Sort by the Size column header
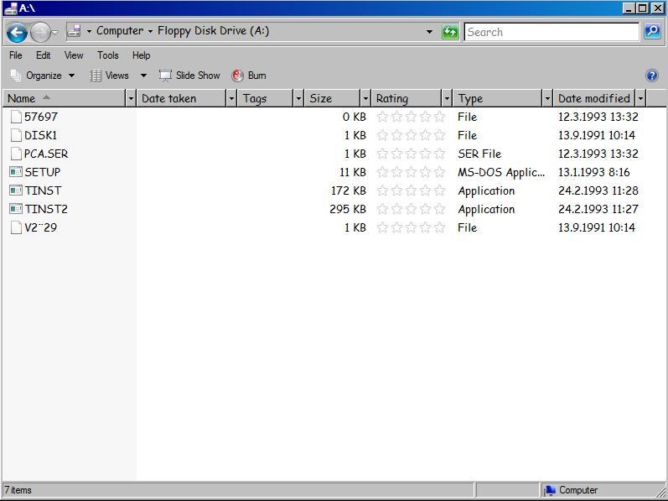This screenshot has height=501, width=668. pos(332,98)
